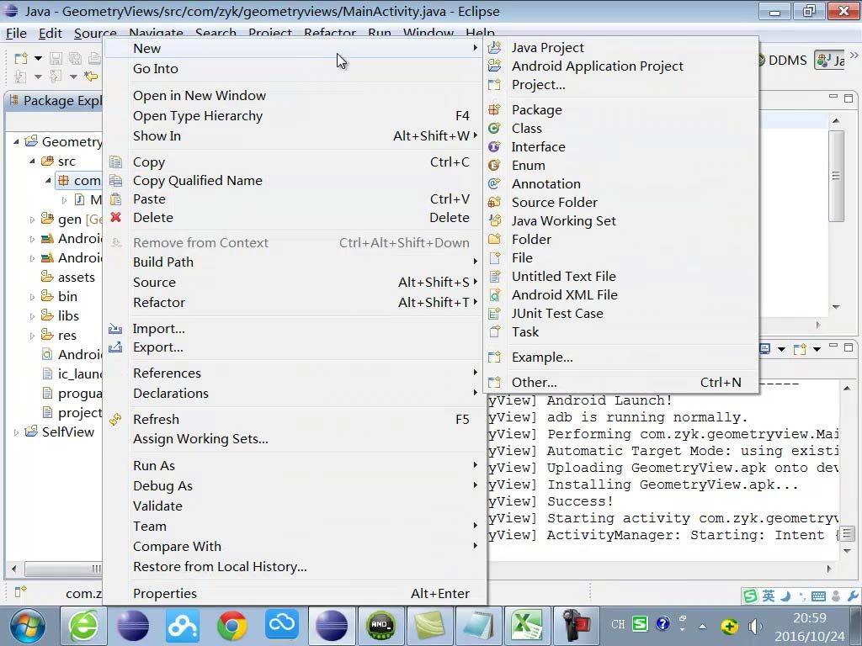Click the Enum icon in submenu

(494, 166)
